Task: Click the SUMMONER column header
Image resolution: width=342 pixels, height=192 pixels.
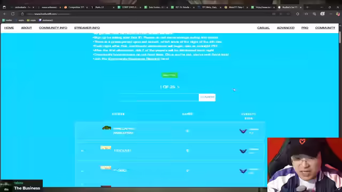Action: tap(118, 114)
